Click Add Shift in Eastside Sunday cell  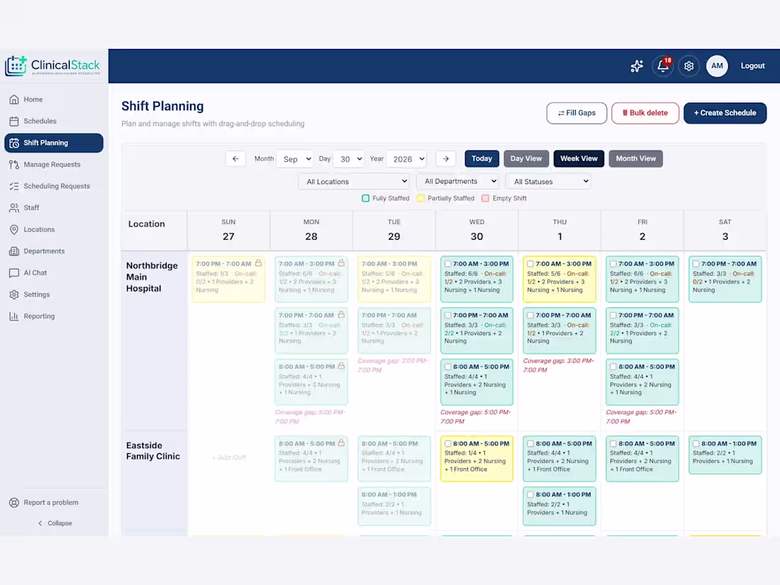tap(229, 457)
